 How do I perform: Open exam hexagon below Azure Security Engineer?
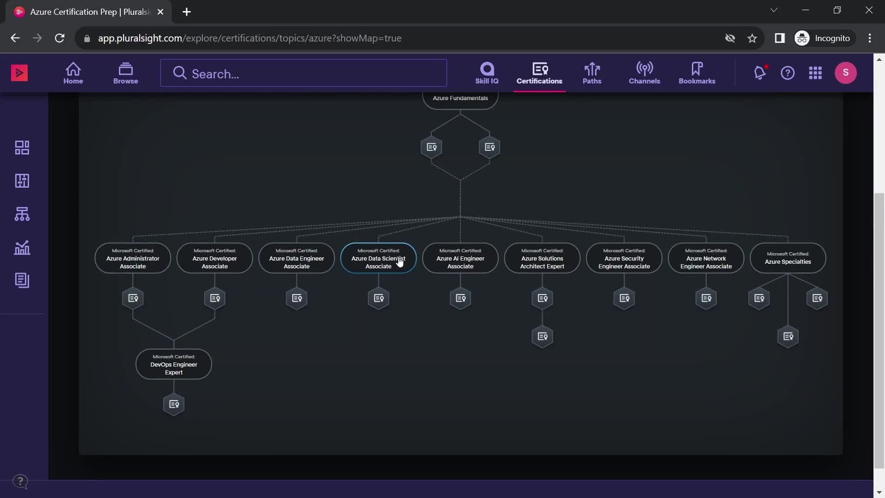click(624, 298)
